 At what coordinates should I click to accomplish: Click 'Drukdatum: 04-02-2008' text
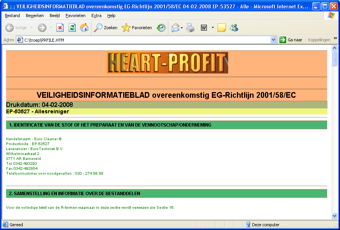pos(39,105)
